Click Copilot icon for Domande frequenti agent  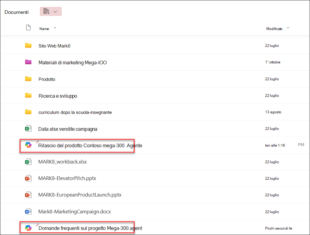tap(28, 228)
